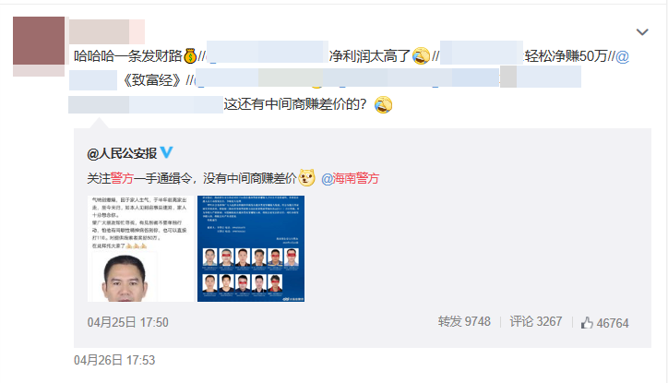Open the man's portrait image thumbnail
Image resolution: width=668 pixels, height=383 pixels.
click(140, 248)
